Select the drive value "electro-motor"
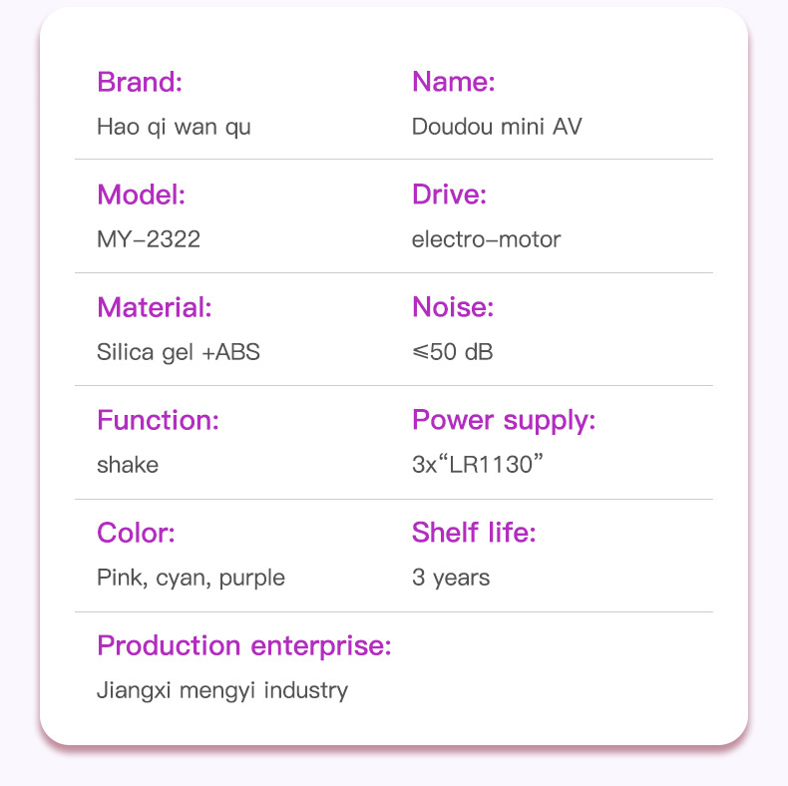The height and width of the screenshot is (786, 788). pyautogui.click(x=486, y=239)
